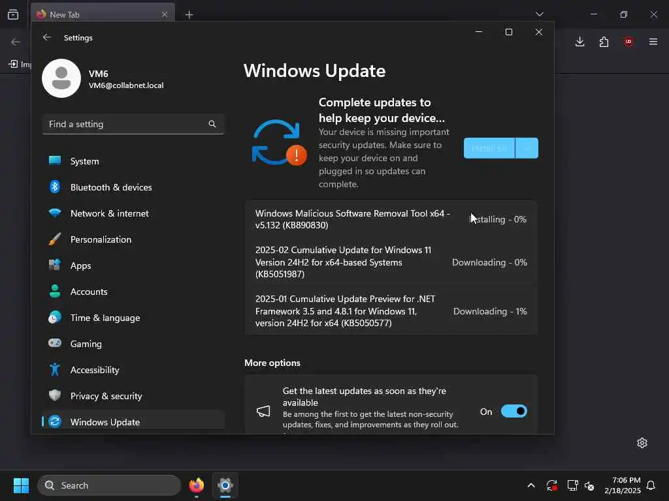This screenshot has height=501, width=669.
Task: Click the 'Downloading - 0%' status text
Action: [489, 262]
